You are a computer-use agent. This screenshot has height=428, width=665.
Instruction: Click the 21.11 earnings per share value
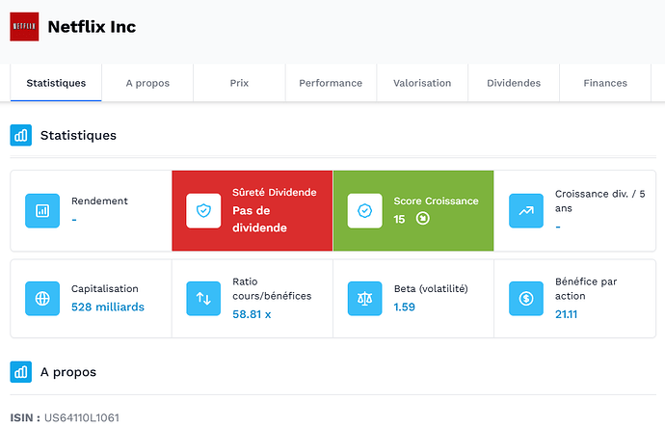[566, 314]
